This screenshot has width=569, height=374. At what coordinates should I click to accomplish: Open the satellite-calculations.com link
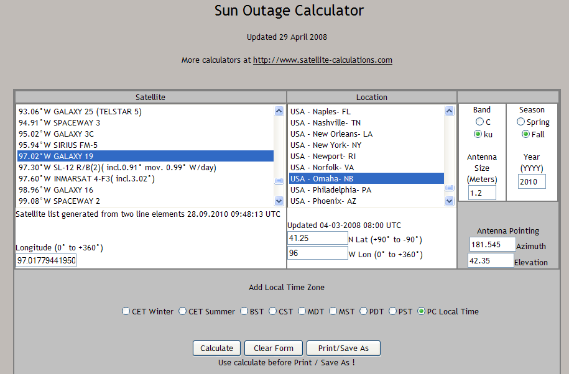coord(323,60)
